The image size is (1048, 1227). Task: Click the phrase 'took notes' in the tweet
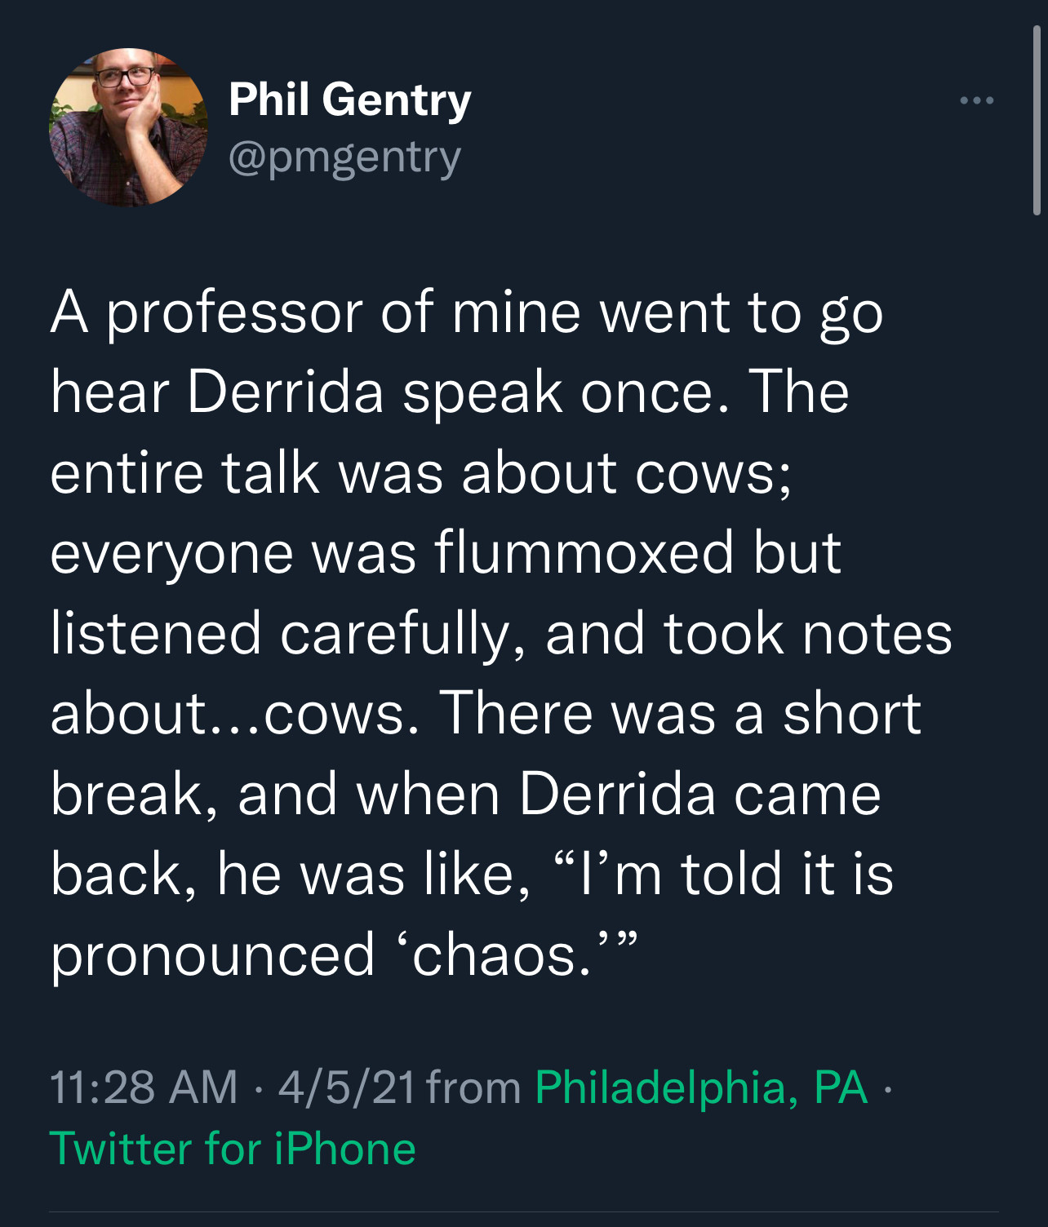[x=808, y=634]
